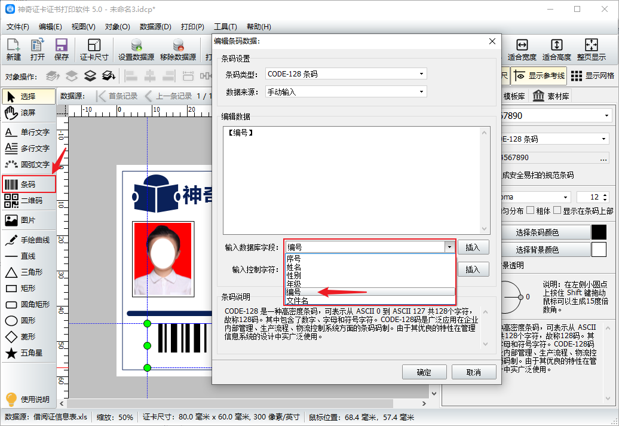619x426 pixels.
Task: Open 设置数据源 data source settings
Action: [136, 50]
